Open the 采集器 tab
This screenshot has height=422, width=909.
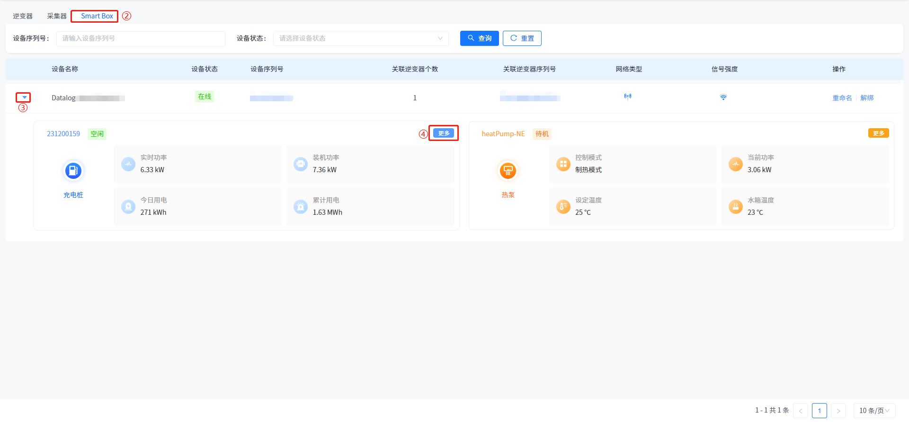57,16
